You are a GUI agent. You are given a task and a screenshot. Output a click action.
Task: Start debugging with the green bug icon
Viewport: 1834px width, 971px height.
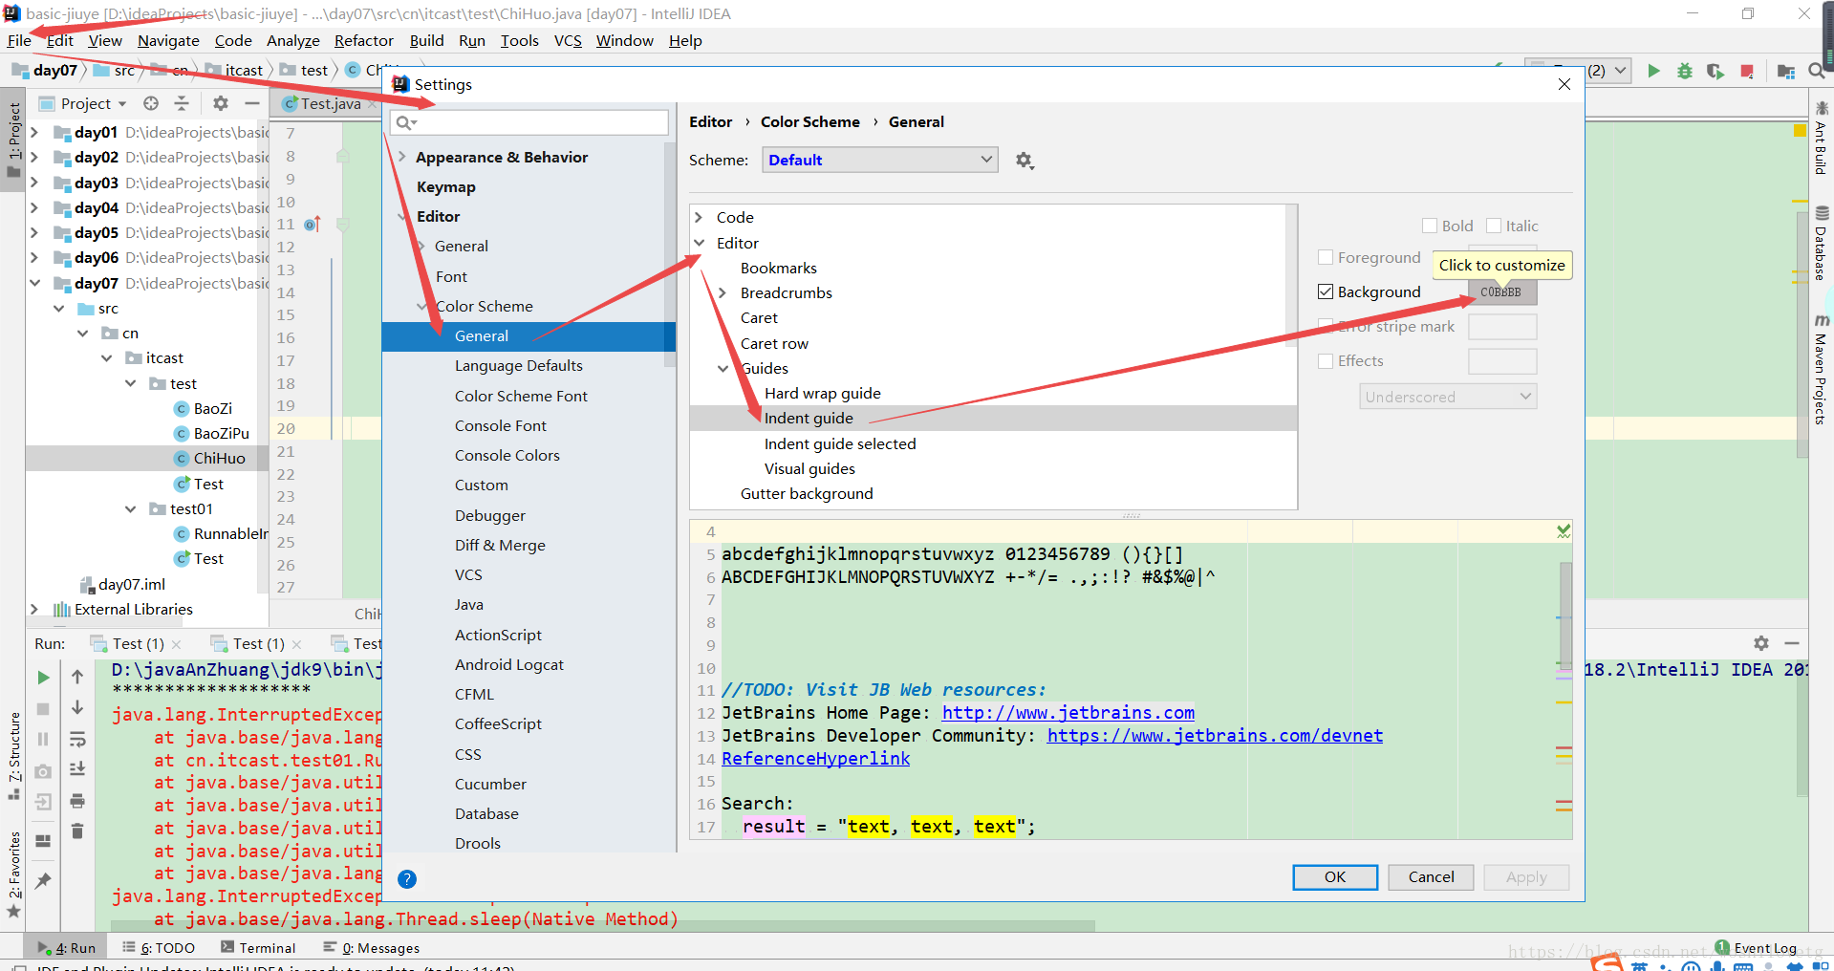click(x=1685, y=71)
